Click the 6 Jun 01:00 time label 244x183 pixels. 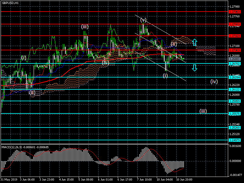pos(105,180)
